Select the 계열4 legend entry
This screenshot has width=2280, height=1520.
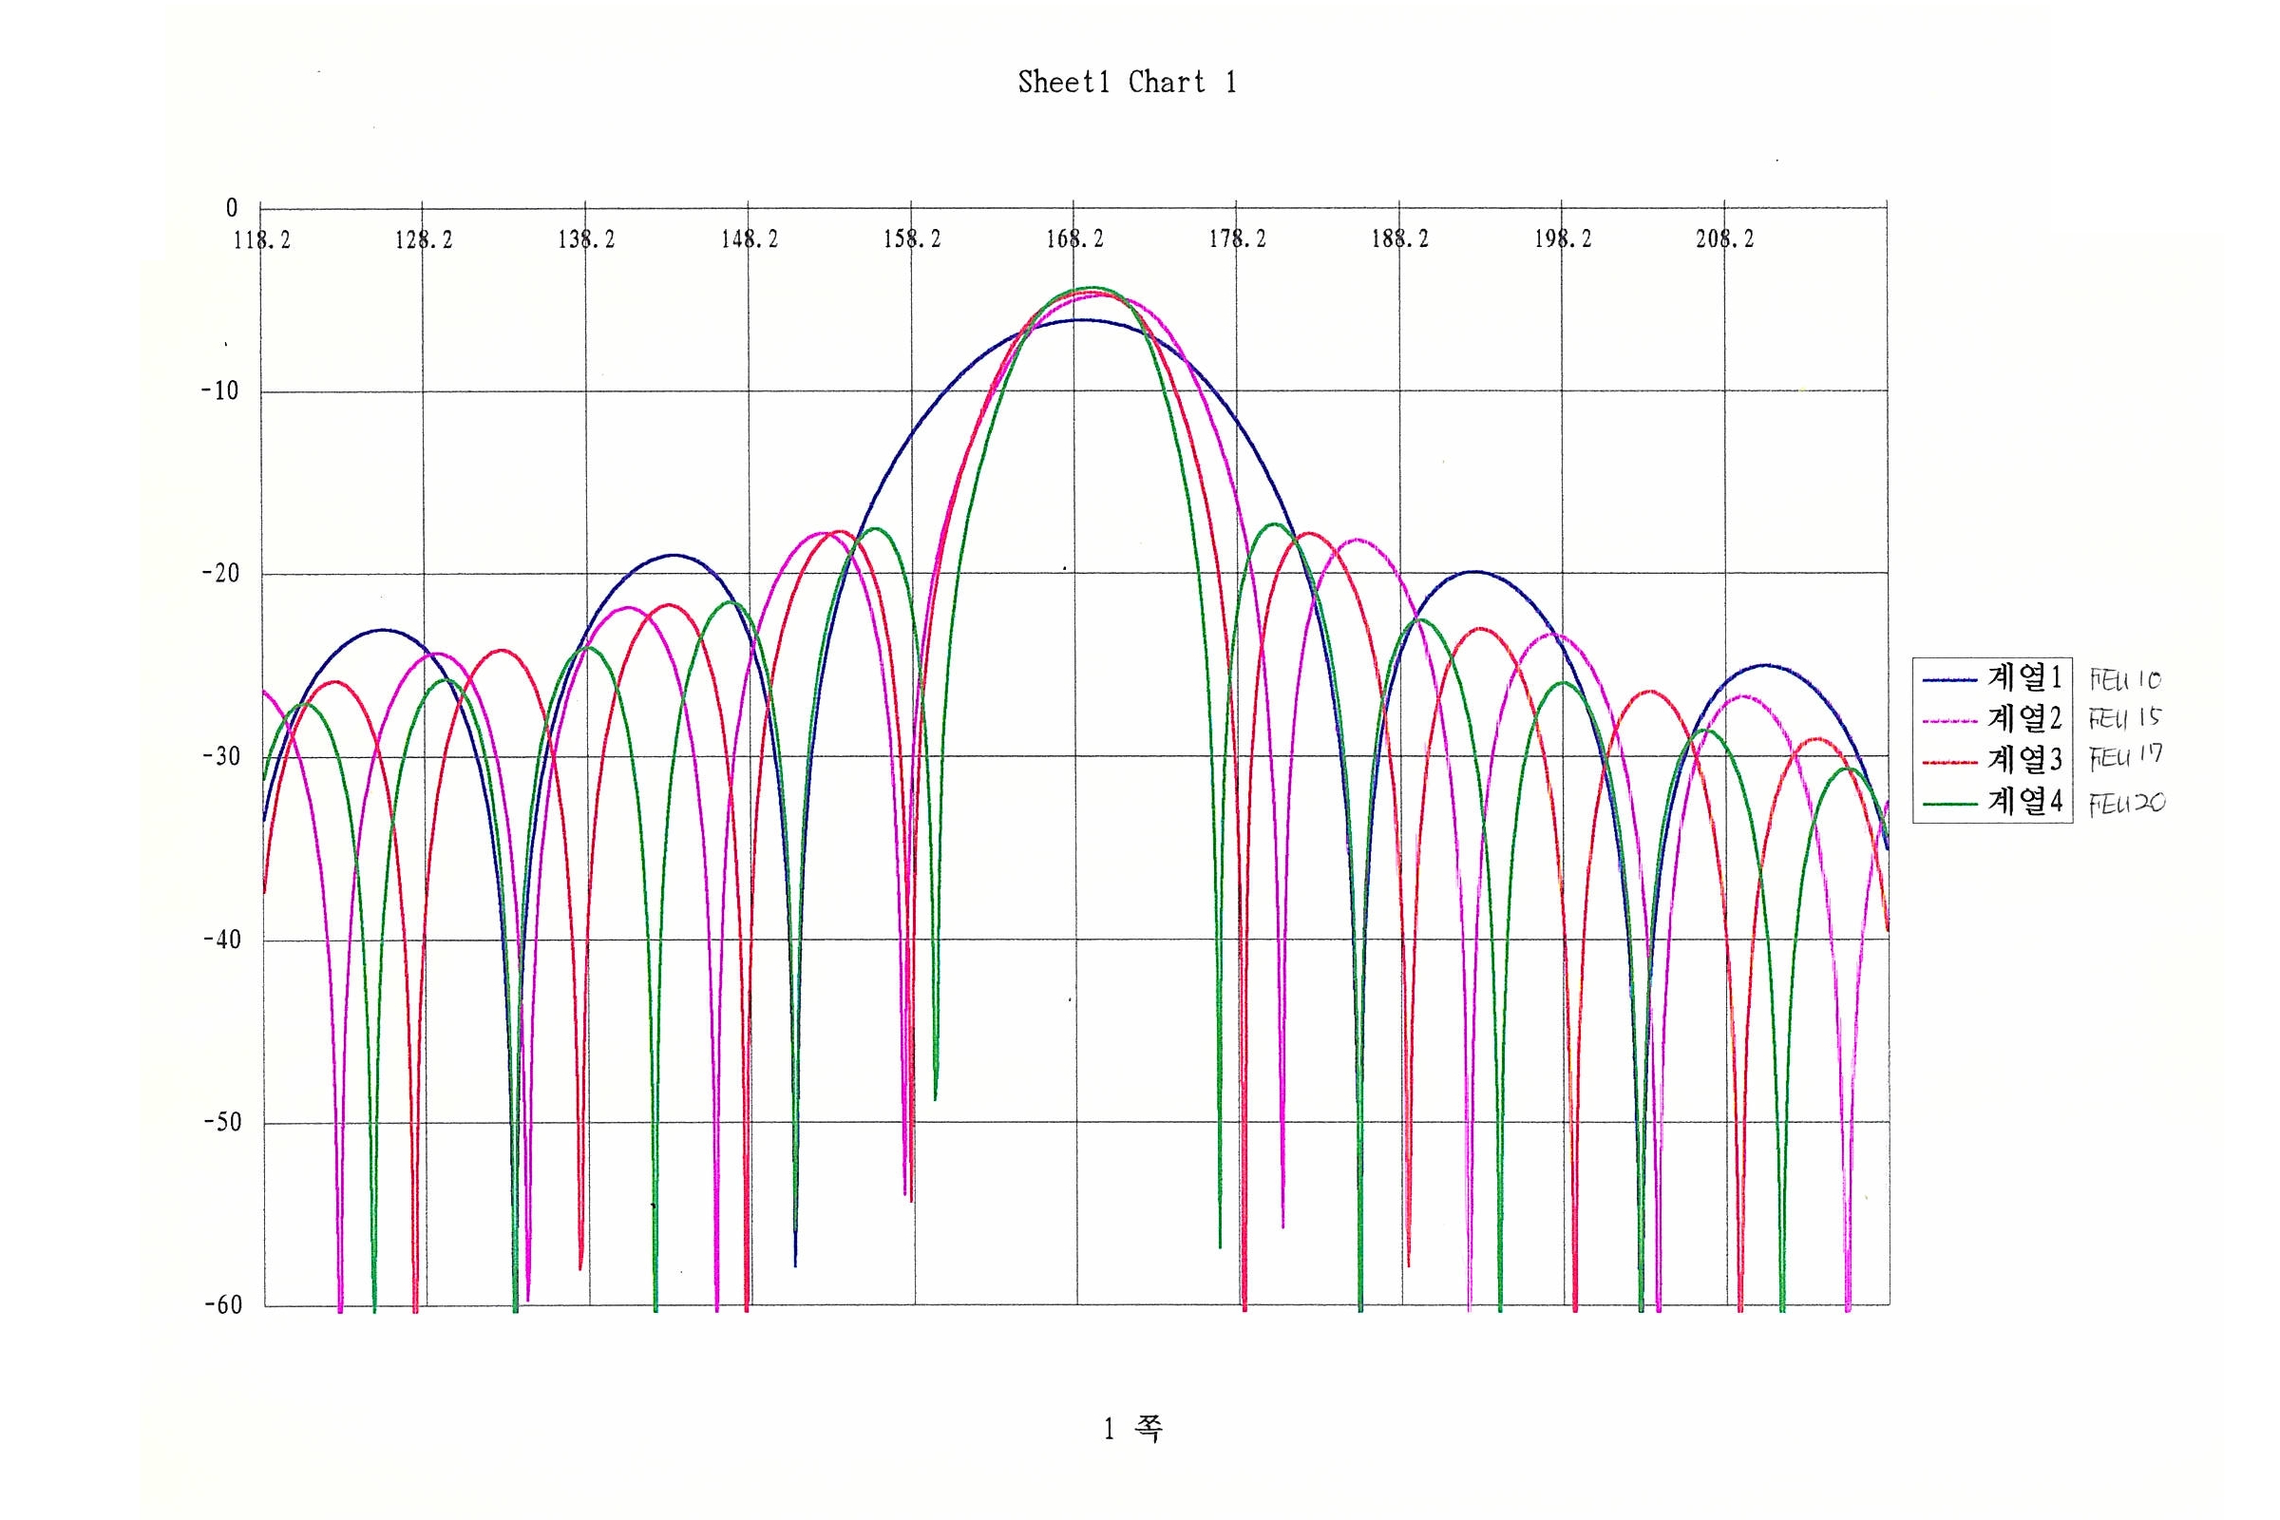point(2024,801)
